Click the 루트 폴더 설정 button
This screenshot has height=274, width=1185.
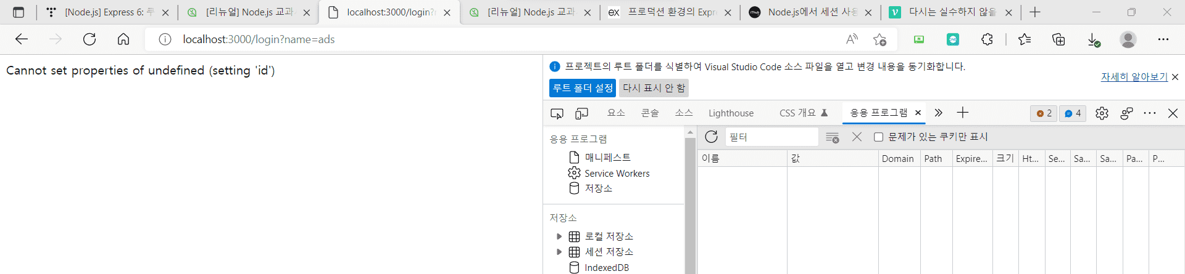pos(583,88)
